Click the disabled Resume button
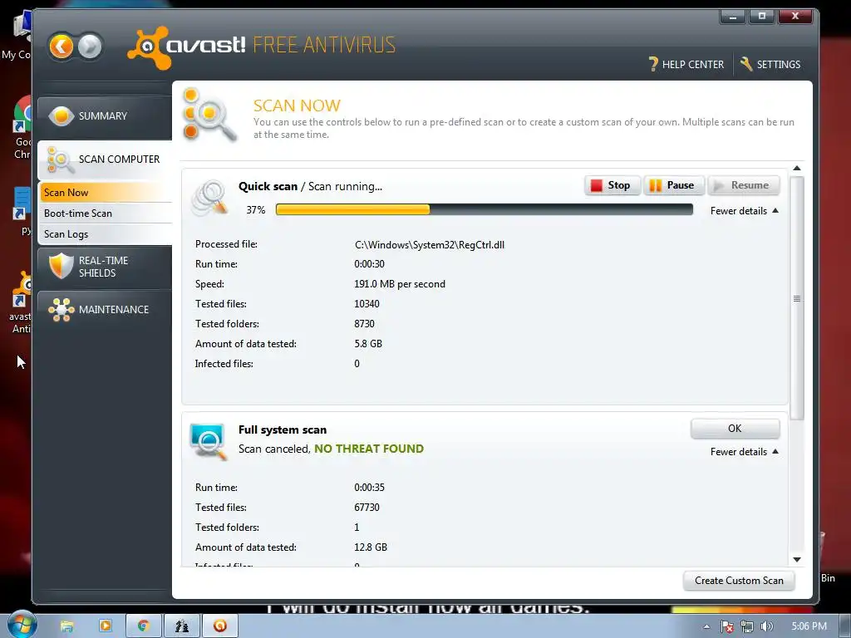This screenshot has width=851, height=638. coord(744,185)
